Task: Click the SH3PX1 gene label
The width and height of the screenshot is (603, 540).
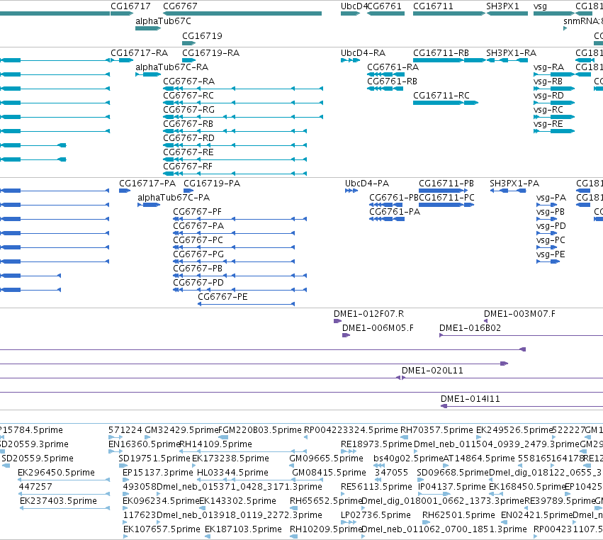Action: point(502,6)
